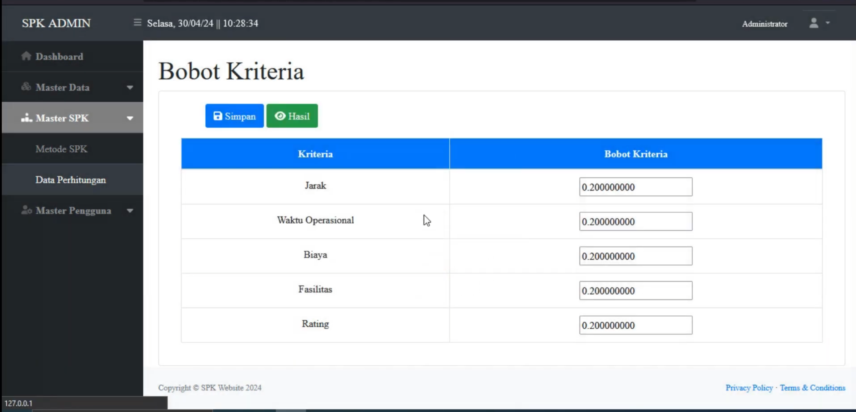
Task: Click the eye icon on Hasil
Action: point(280,116)
